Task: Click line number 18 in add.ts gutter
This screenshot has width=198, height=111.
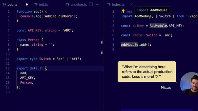Action: (8, 92)
